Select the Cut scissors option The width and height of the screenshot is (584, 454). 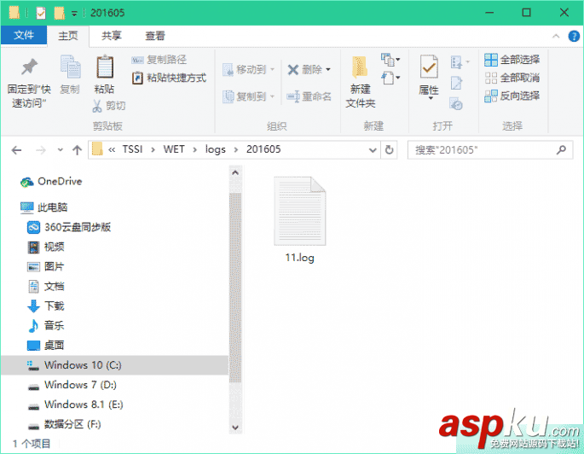click(x=109, y=106)
